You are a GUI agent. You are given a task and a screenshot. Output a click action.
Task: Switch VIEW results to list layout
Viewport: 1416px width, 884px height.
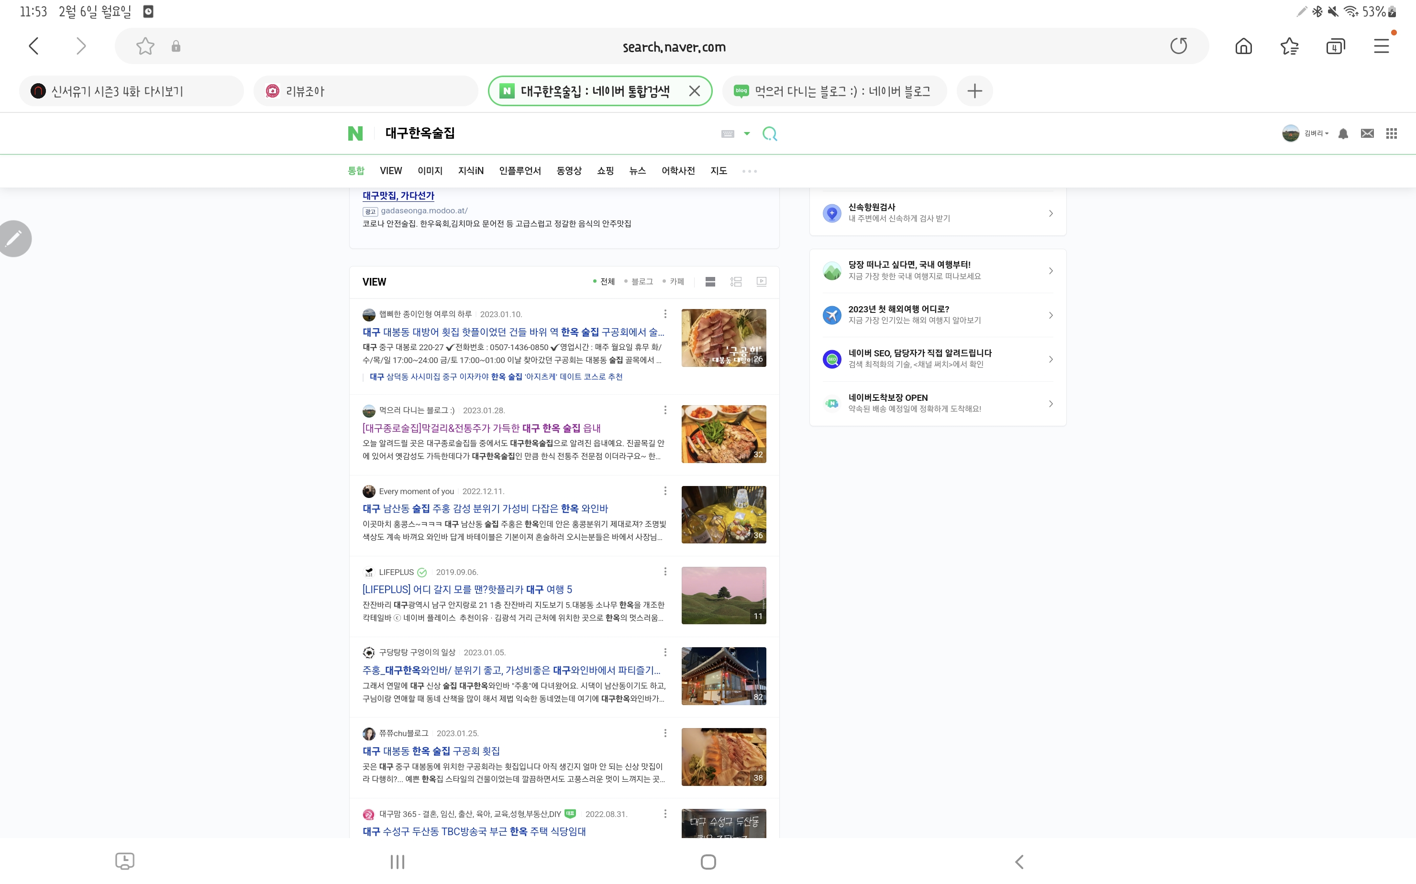[x=710, y=282]
